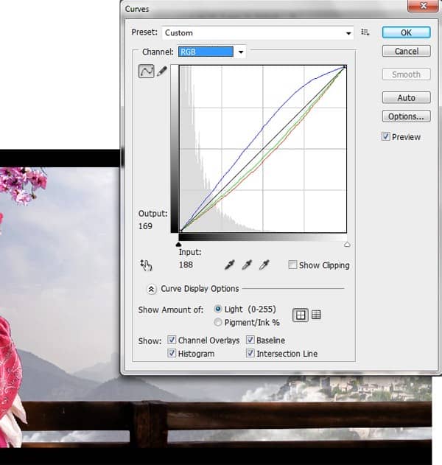The width and height of the screenshot is (442, 465).
Task: Switch to simple quarter-tone grid
Action: [x=301, y=315]
